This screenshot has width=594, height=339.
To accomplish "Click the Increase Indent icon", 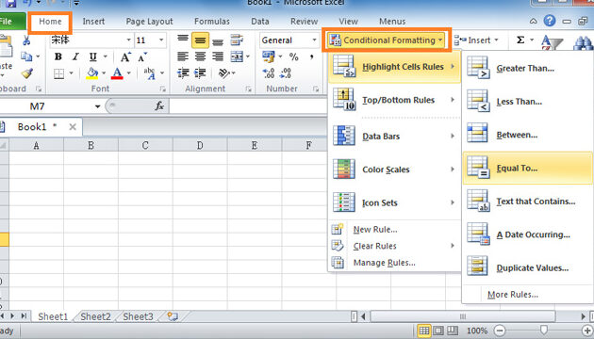I will [x=200, y=73].
